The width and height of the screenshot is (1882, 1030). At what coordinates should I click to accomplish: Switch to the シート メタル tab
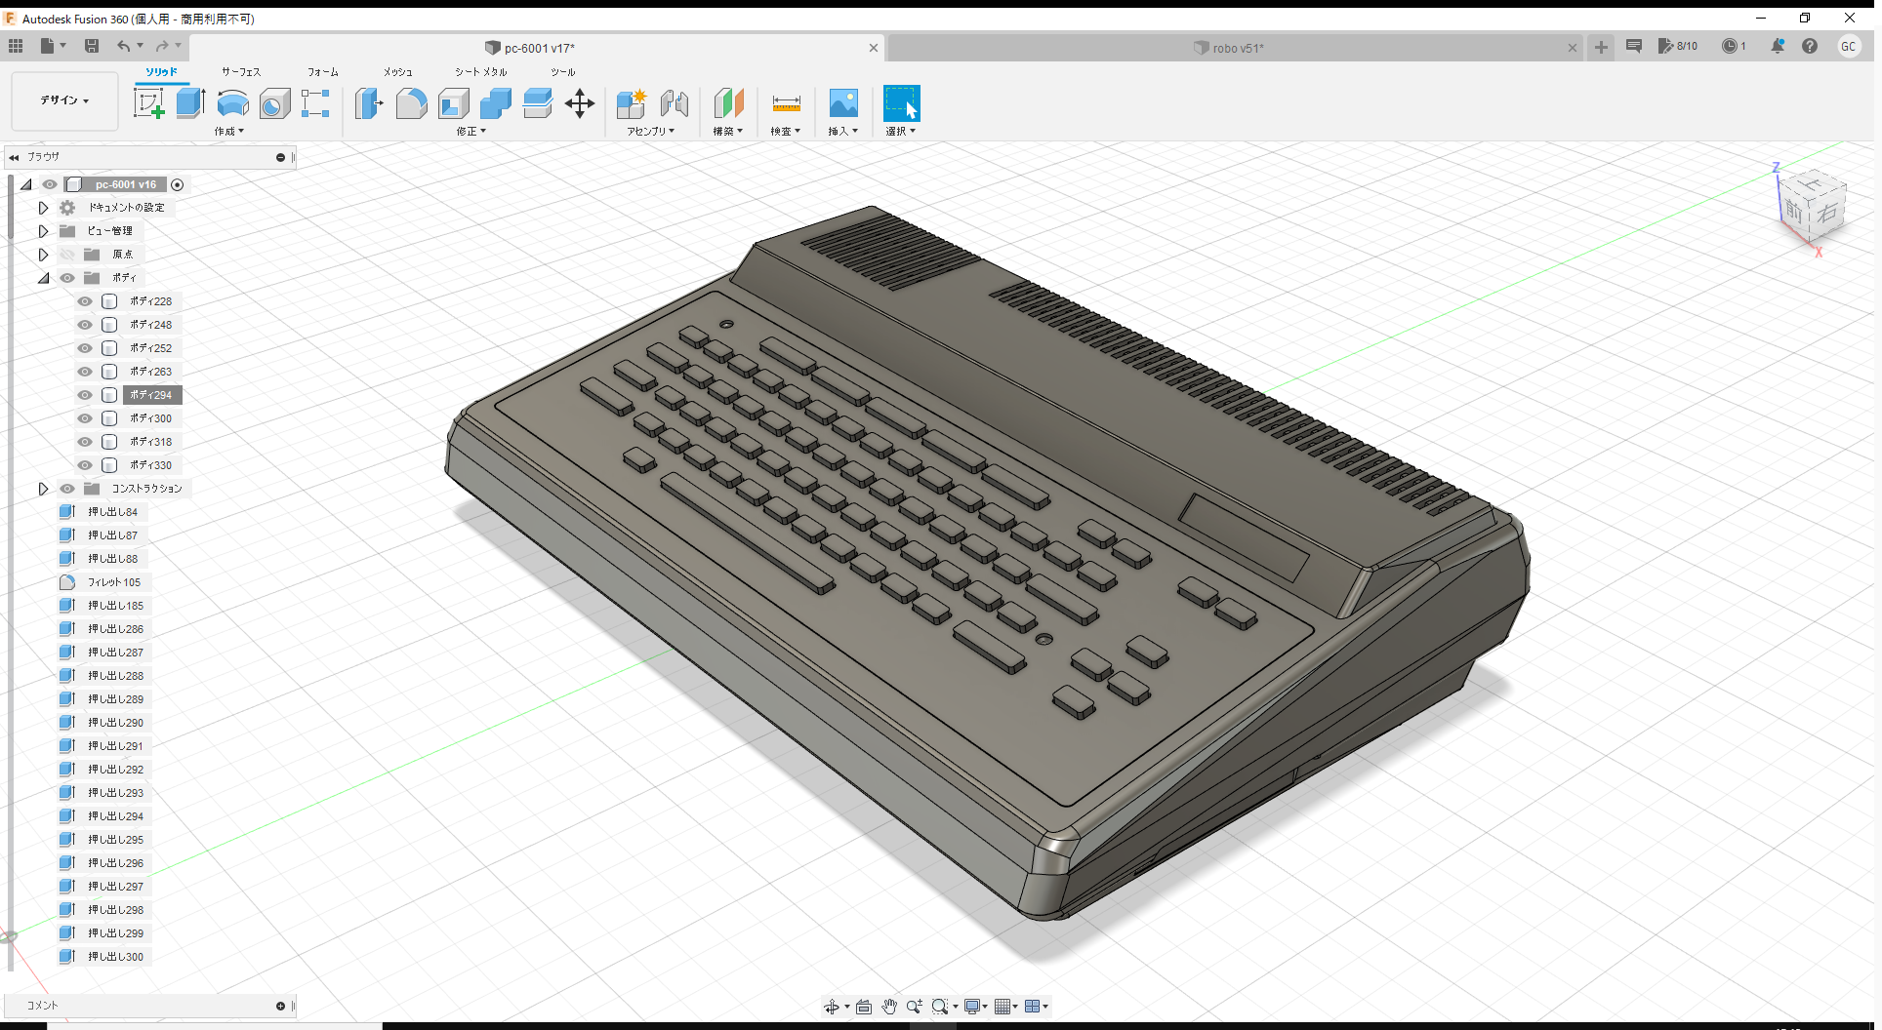tap(479, 71)
